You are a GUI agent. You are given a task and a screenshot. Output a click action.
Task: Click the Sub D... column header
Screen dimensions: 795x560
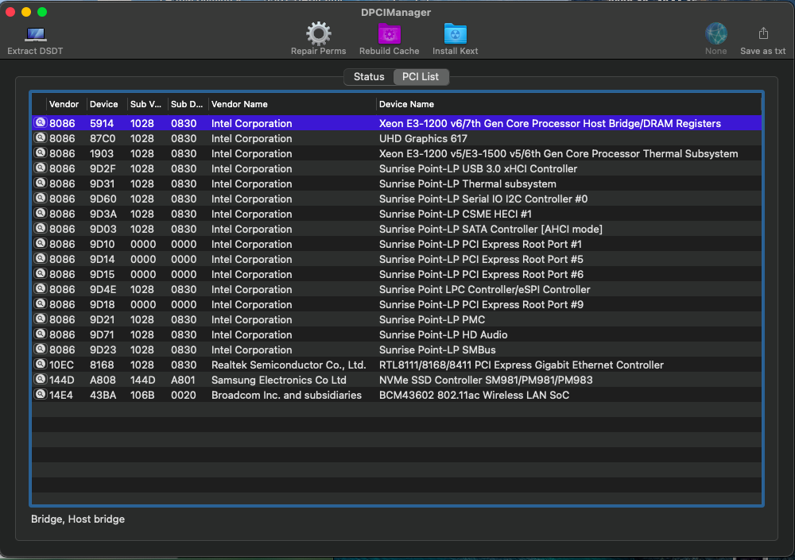click(187, 104)
